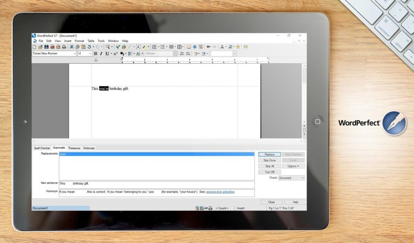
Task: Click the Numbering list icon
Action: tap(154, 47)
